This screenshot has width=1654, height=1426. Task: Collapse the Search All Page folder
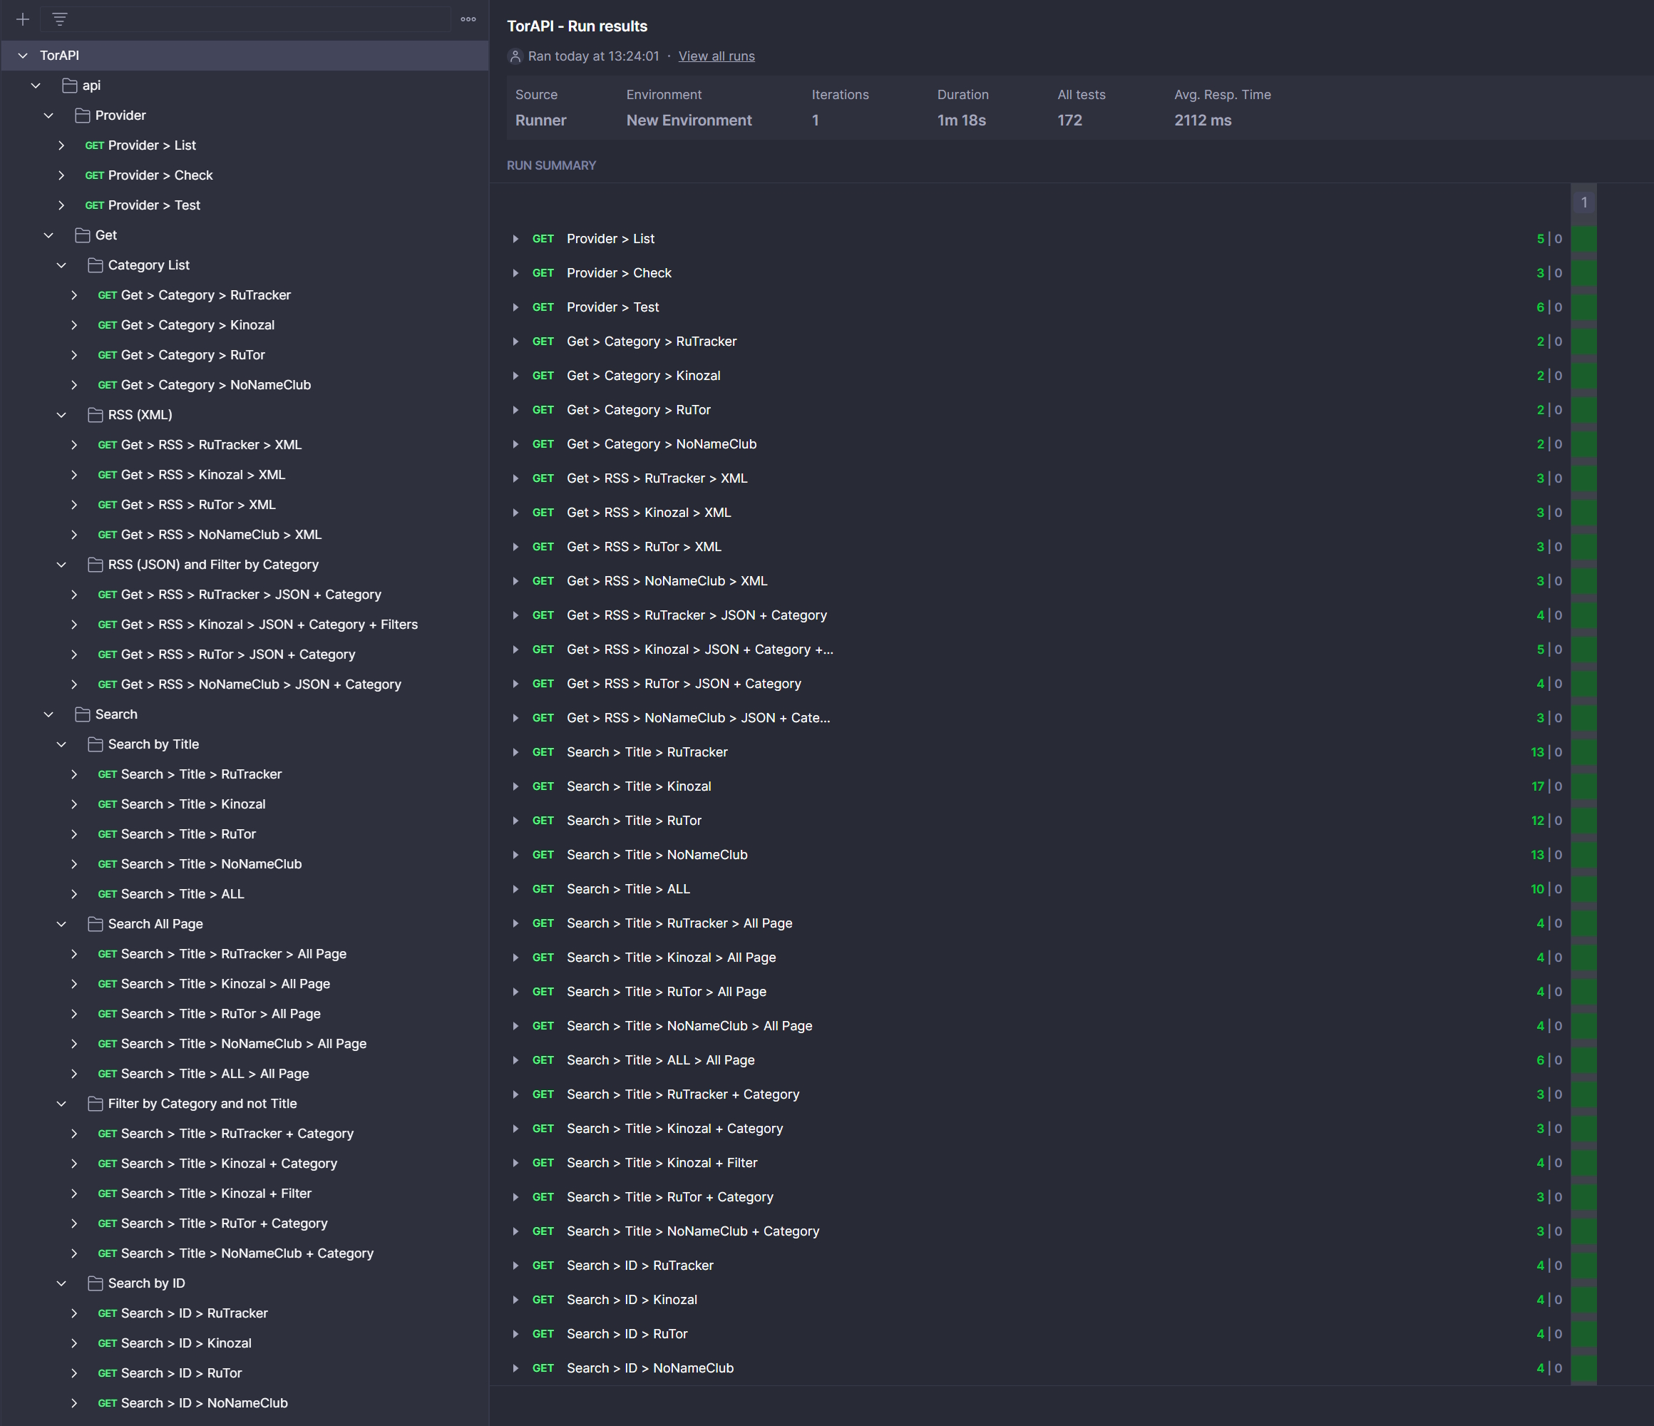coord(61,924)
